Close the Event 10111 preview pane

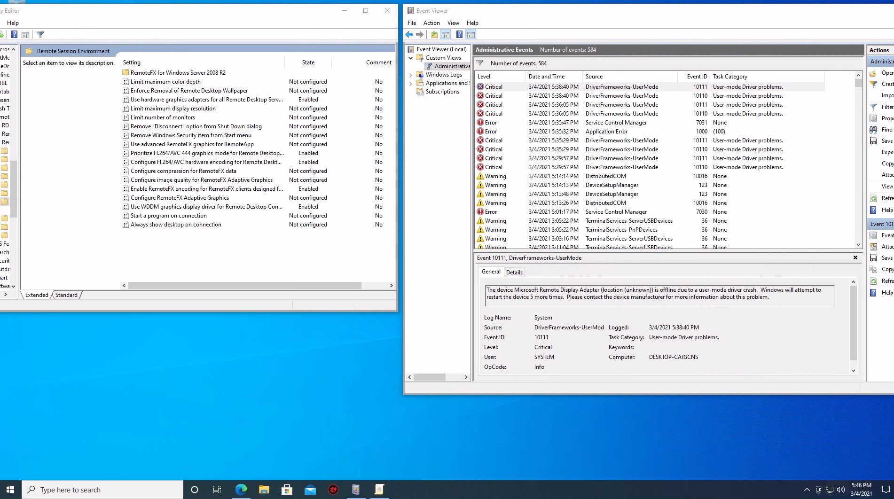click(x=855, y=257)
